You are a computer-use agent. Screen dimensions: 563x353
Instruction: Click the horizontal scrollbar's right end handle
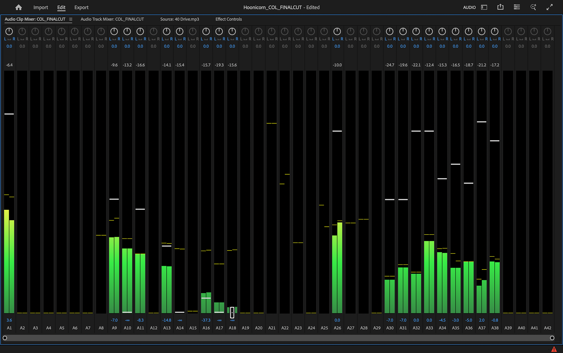(552, 338)
